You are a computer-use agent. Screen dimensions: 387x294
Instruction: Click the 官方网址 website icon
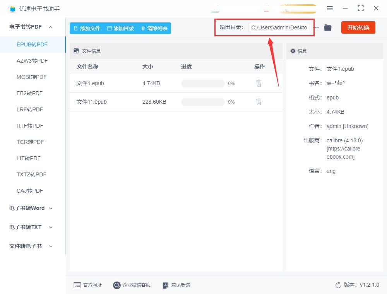click(77, 285)
